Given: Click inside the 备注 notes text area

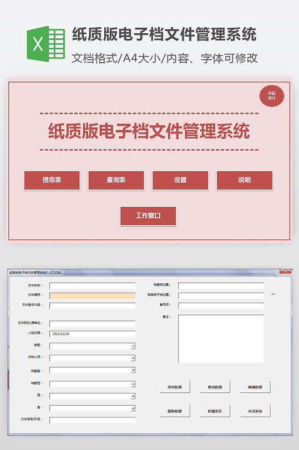Looking at the screenshot, I should click(221, 339).
